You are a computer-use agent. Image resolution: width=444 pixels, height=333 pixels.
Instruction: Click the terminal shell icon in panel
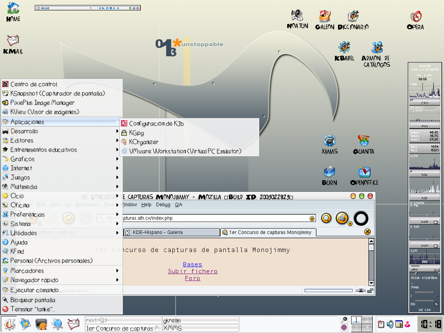coord(41,324)
